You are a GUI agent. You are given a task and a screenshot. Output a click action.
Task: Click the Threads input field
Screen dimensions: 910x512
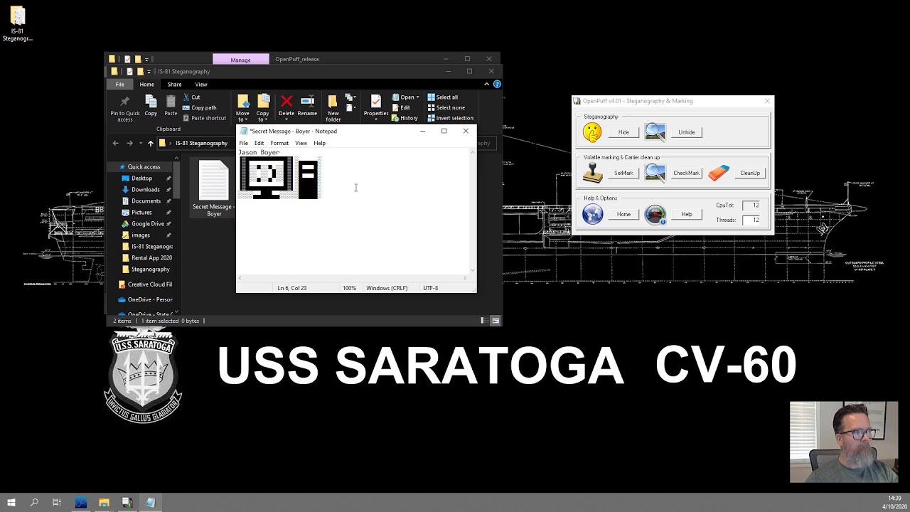tap(752, 220)
